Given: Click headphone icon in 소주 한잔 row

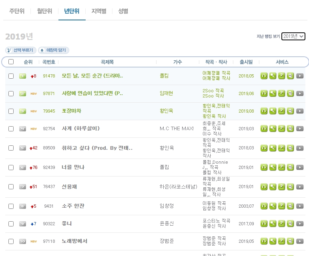Looking at the screenshot, I should click(264, 206).
